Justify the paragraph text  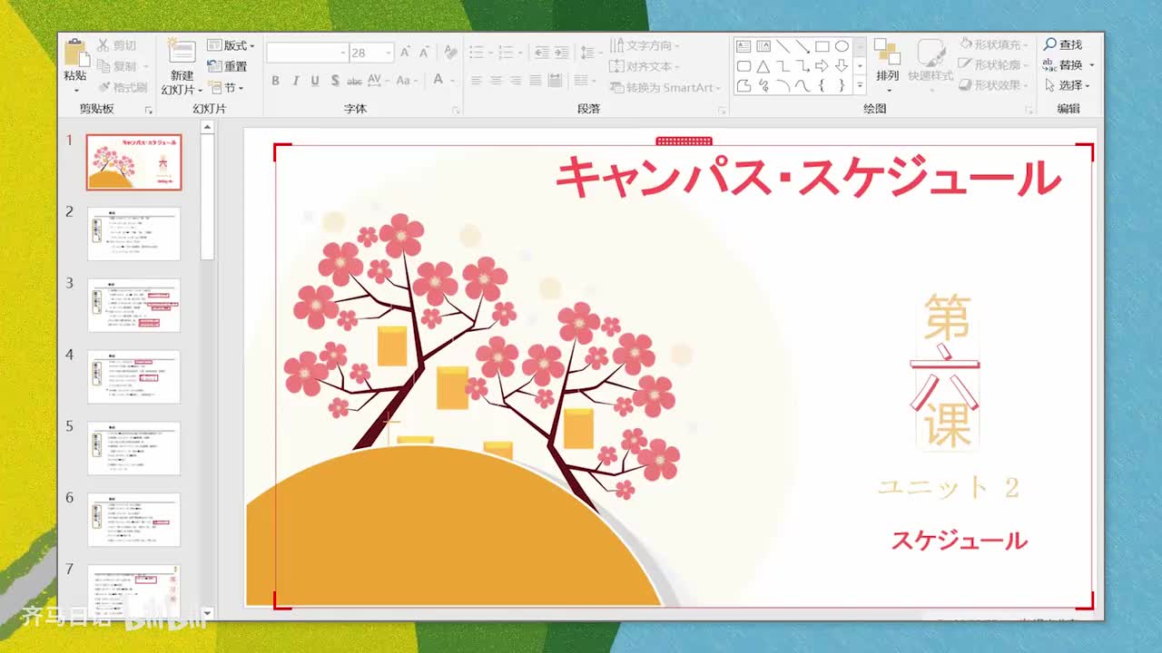[x=536, y=81]
